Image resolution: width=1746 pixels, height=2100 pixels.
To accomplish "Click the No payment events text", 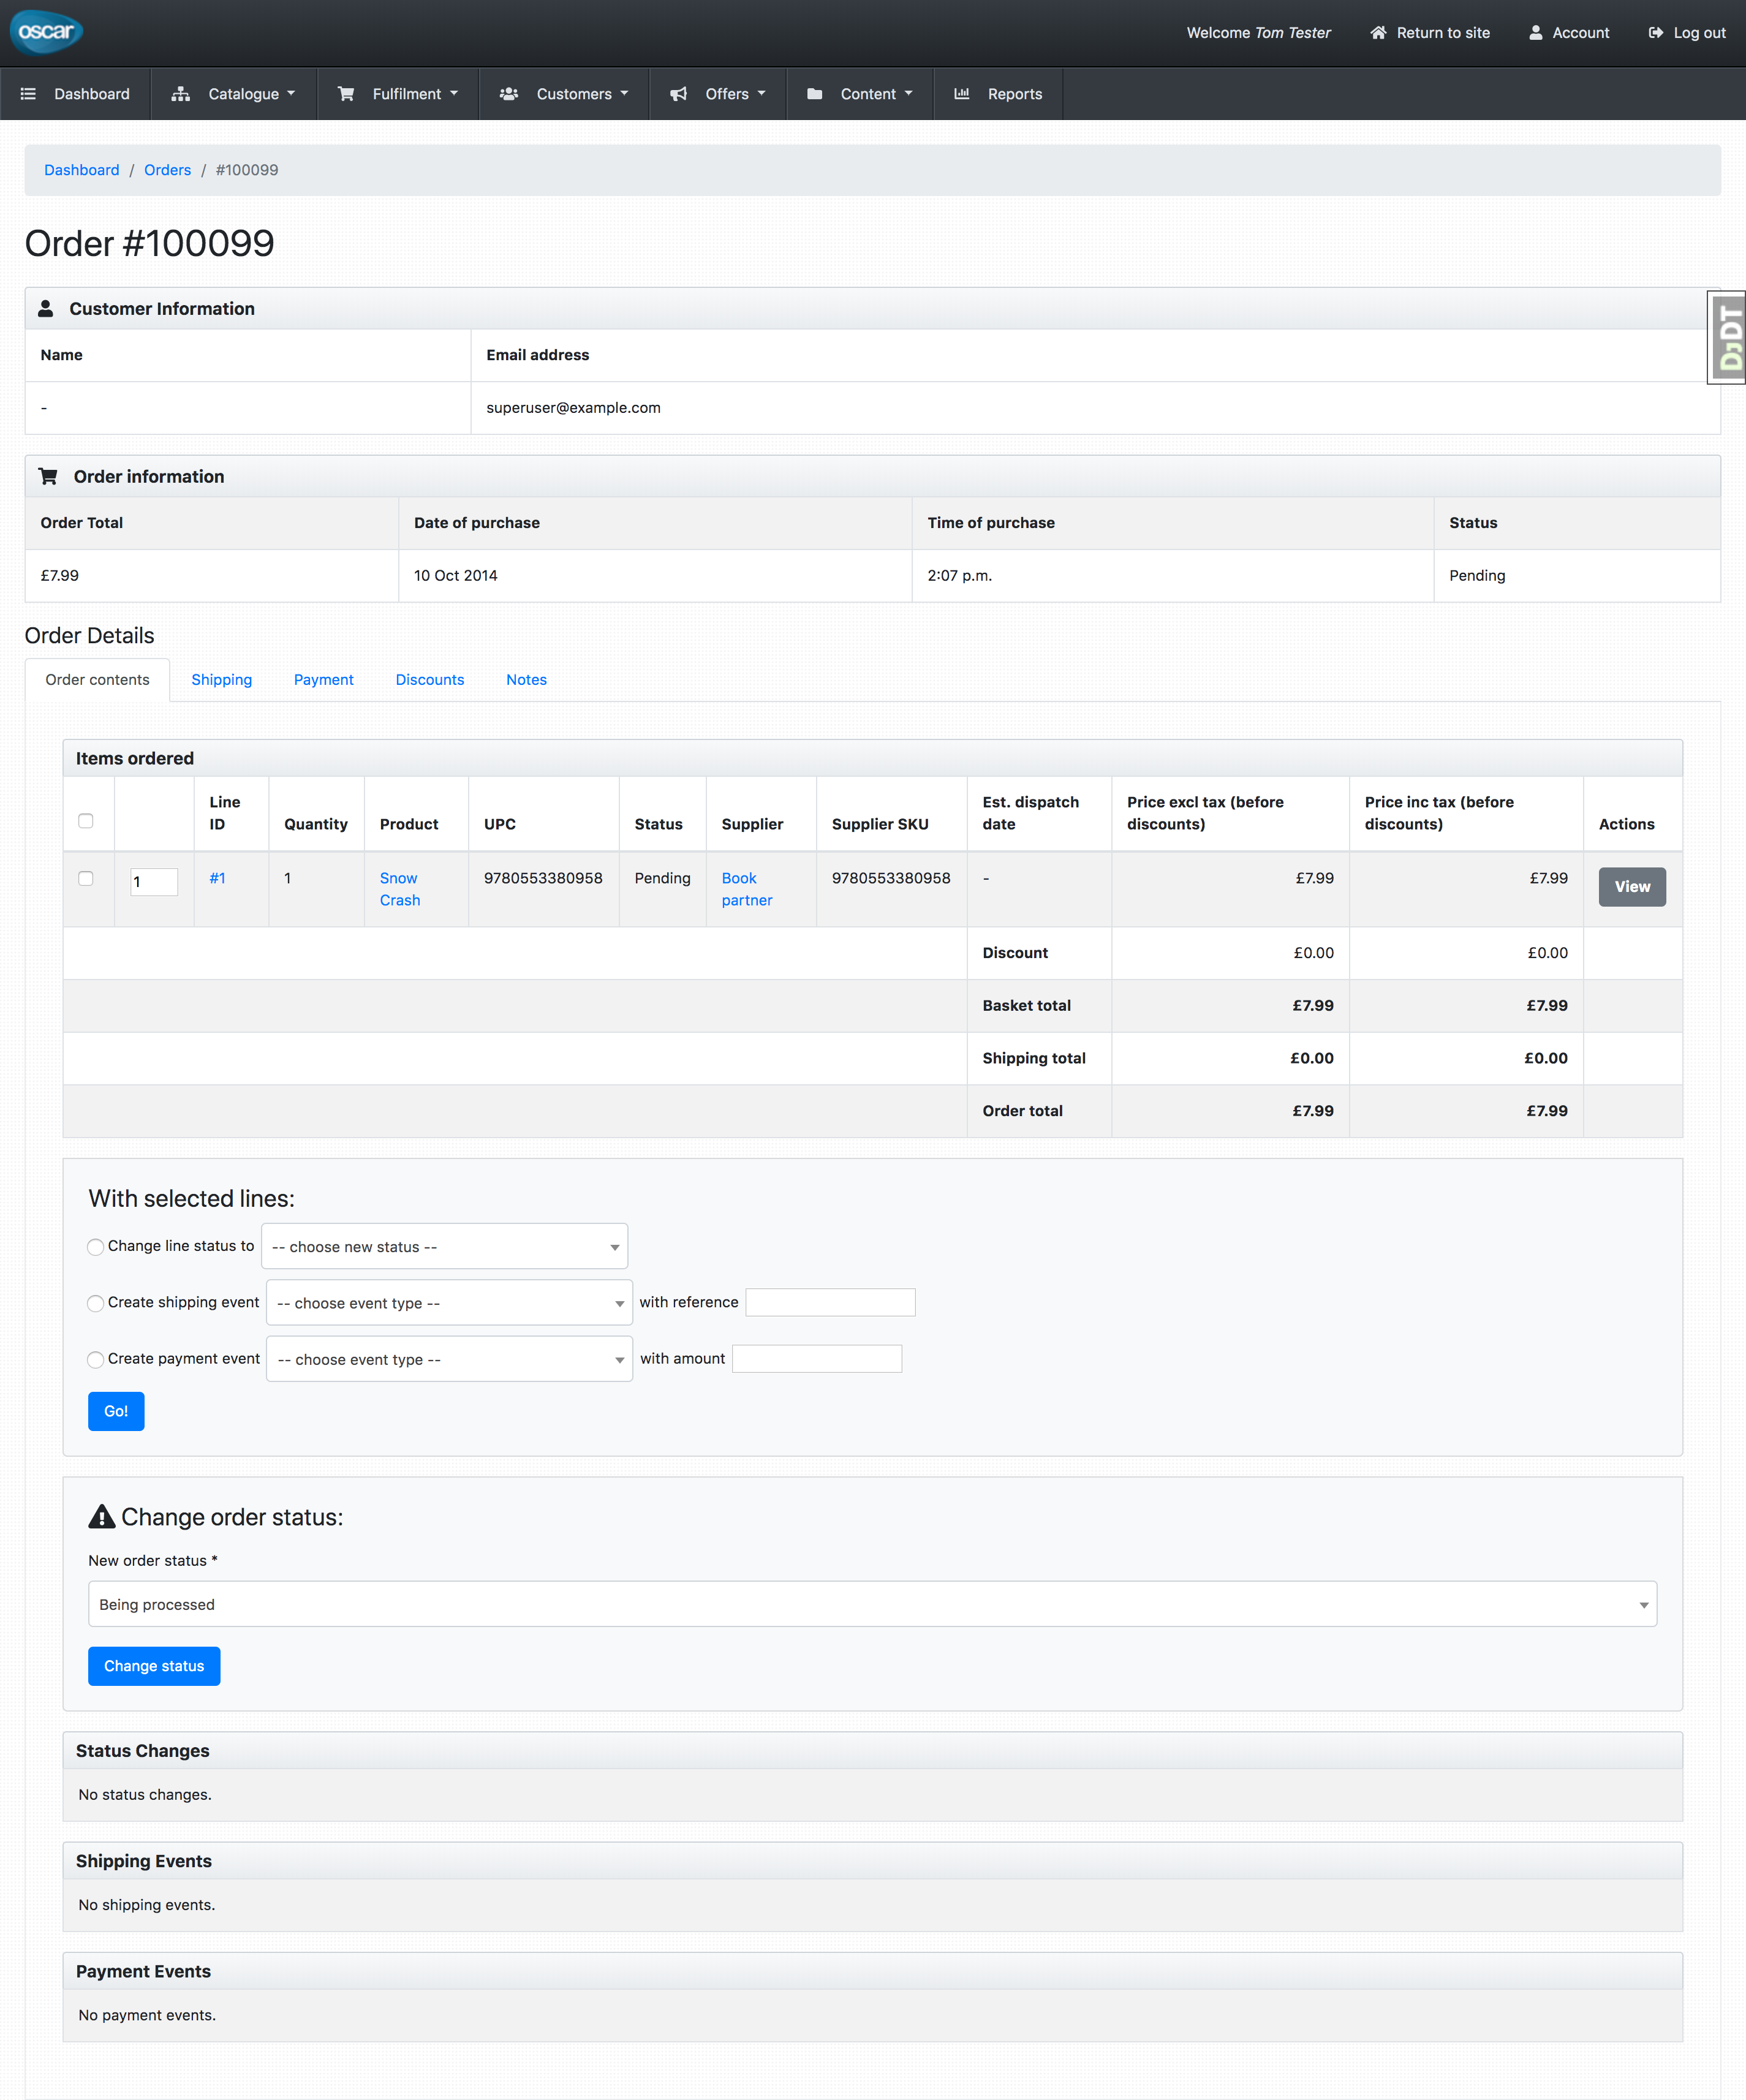I will pos(147,2015).
